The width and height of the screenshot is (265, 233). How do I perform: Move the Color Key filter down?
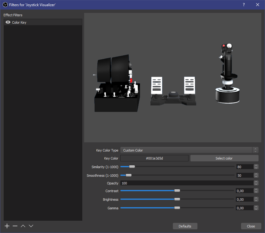pos(31,226)
